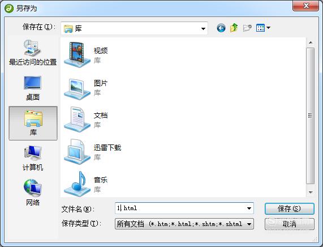Open Network (网络) in sidebar

click(33, 192)
